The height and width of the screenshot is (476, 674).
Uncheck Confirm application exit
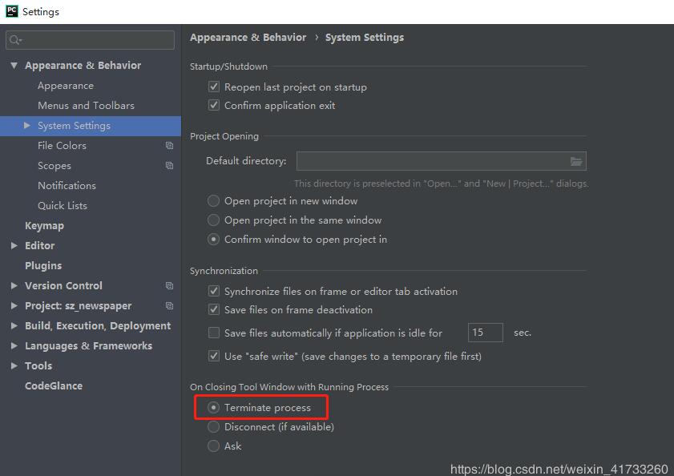point(214,106)
